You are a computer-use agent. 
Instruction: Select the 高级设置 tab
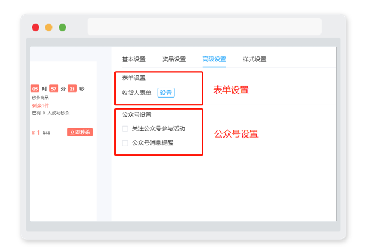click(214, 59)
